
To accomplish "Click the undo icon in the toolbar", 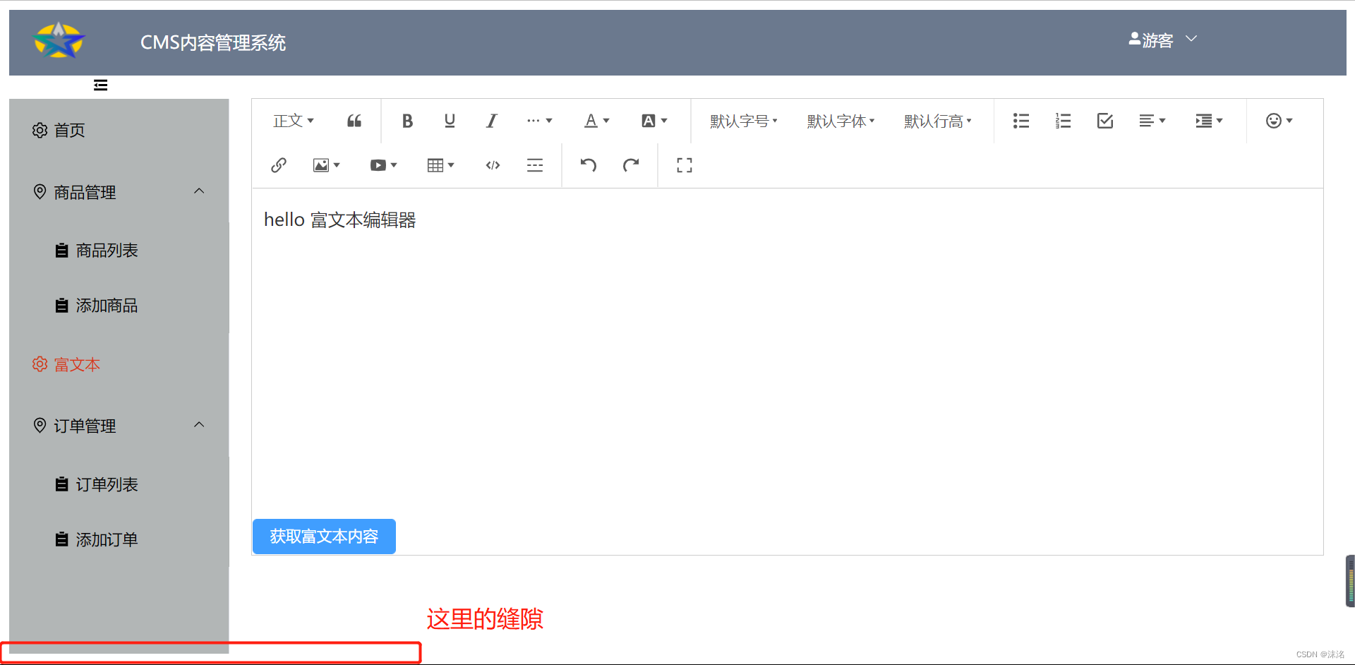I will tap(588, 164).
